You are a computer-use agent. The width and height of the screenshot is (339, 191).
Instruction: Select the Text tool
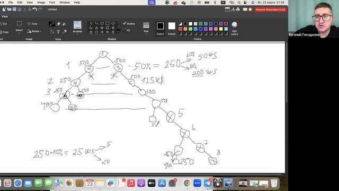click(58, 32)
